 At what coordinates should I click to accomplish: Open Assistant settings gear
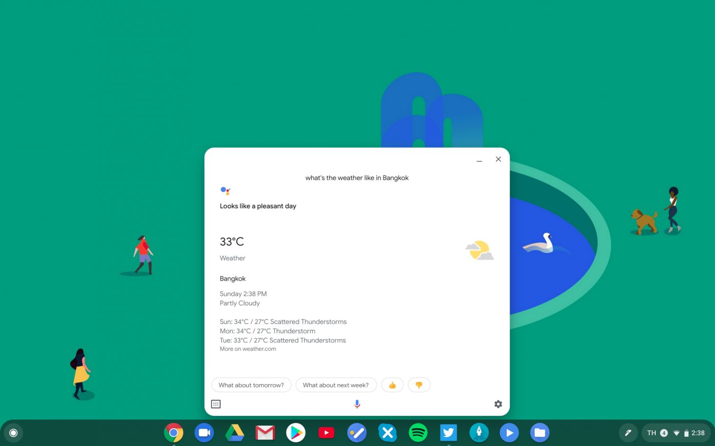coord(498,404)
